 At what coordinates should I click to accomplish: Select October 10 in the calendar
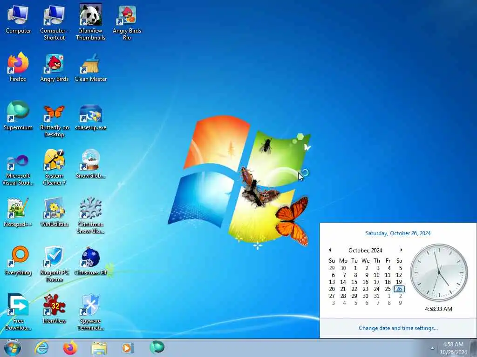376,275
